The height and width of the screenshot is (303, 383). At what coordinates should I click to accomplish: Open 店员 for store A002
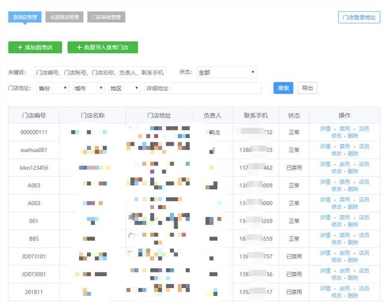click(364, 200)
